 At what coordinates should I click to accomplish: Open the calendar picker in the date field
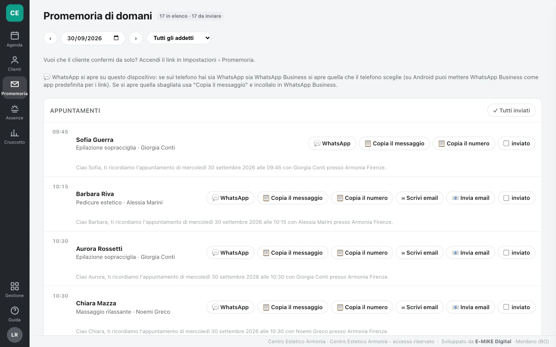point(116,38)
